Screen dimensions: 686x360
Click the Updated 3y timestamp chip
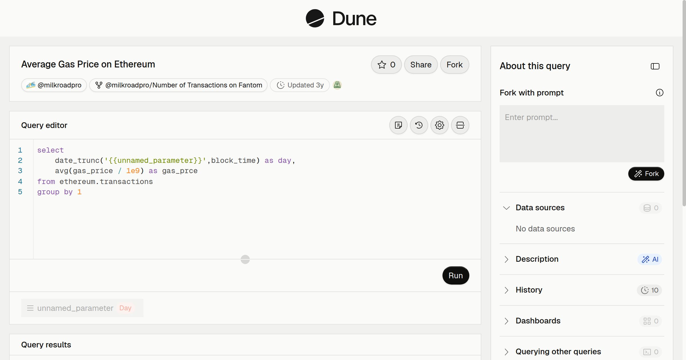click(x=300, y=85)
